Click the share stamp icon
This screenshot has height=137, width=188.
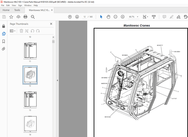(186, 17)
